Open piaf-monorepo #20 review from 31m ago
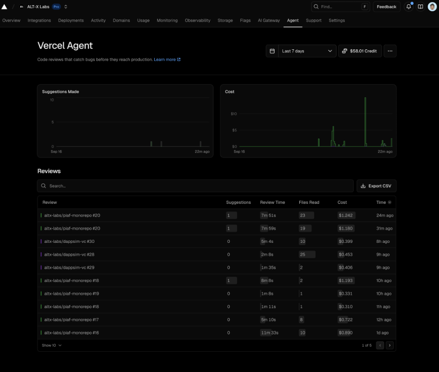Screen dimensions: 439x372 coord(217,228)
